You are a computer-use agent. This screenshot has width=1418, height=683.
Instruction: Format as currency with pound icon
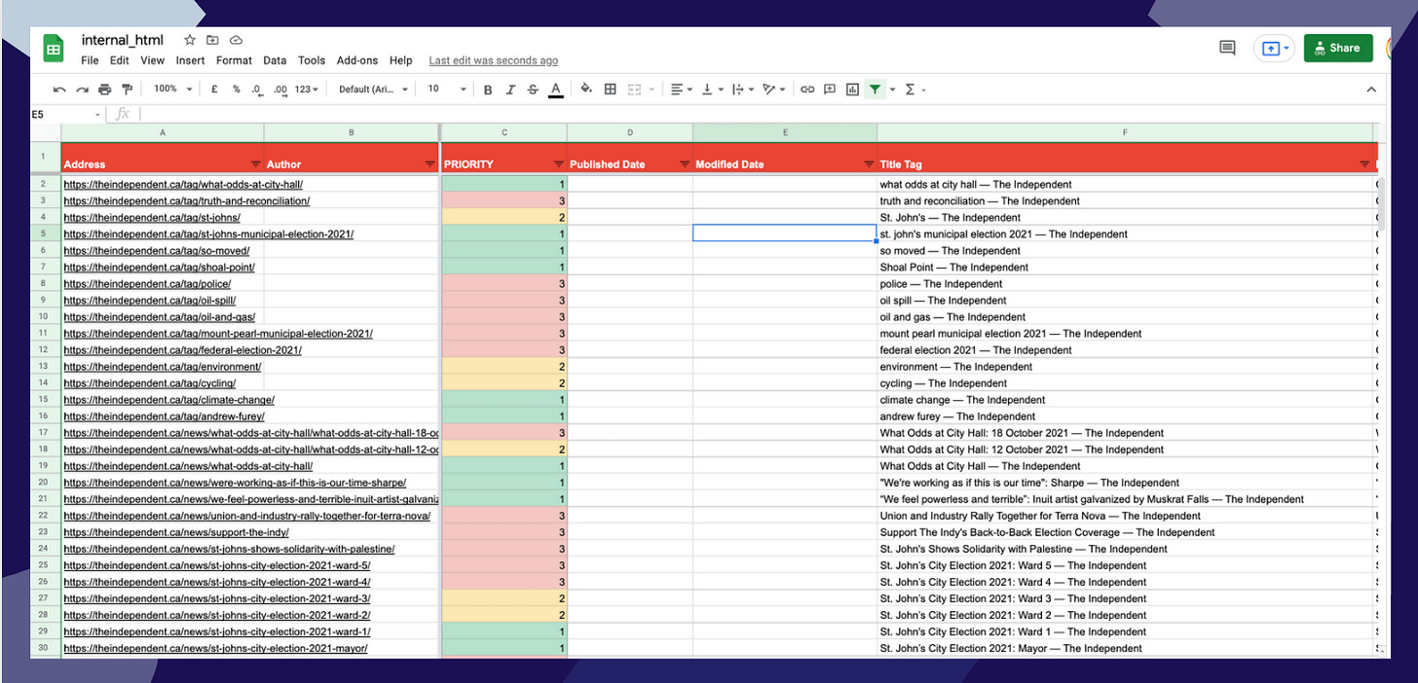[x=214, y=90]
